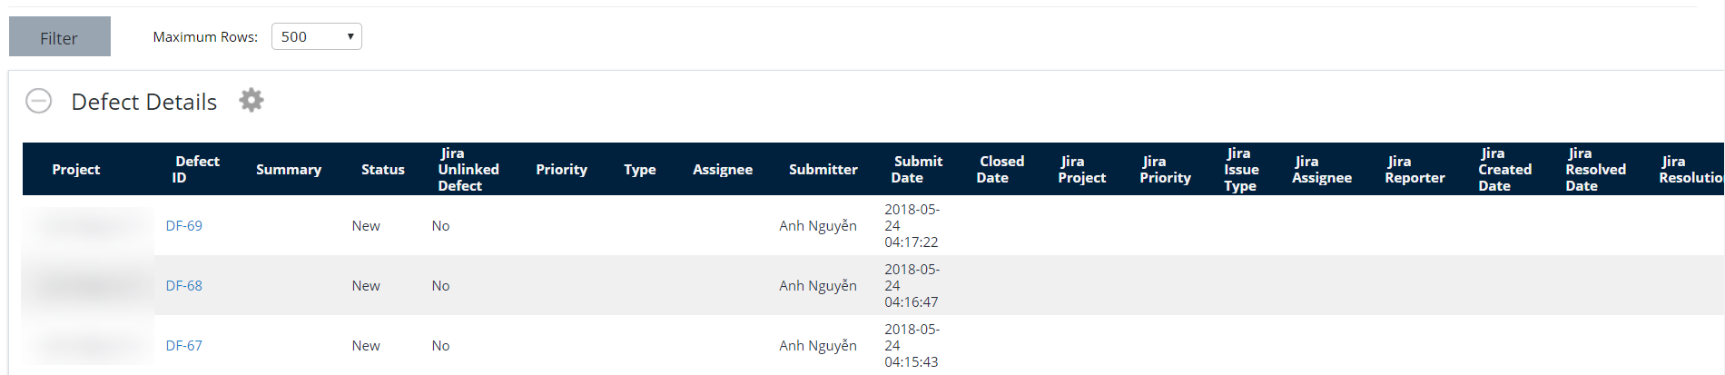The image size is (1725, 375).
Task: Sort by Status column header
Action: (383, 170)
